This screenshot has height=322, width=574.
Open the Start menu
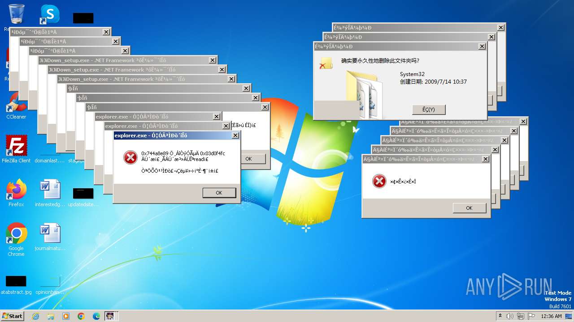click(13, 316)
